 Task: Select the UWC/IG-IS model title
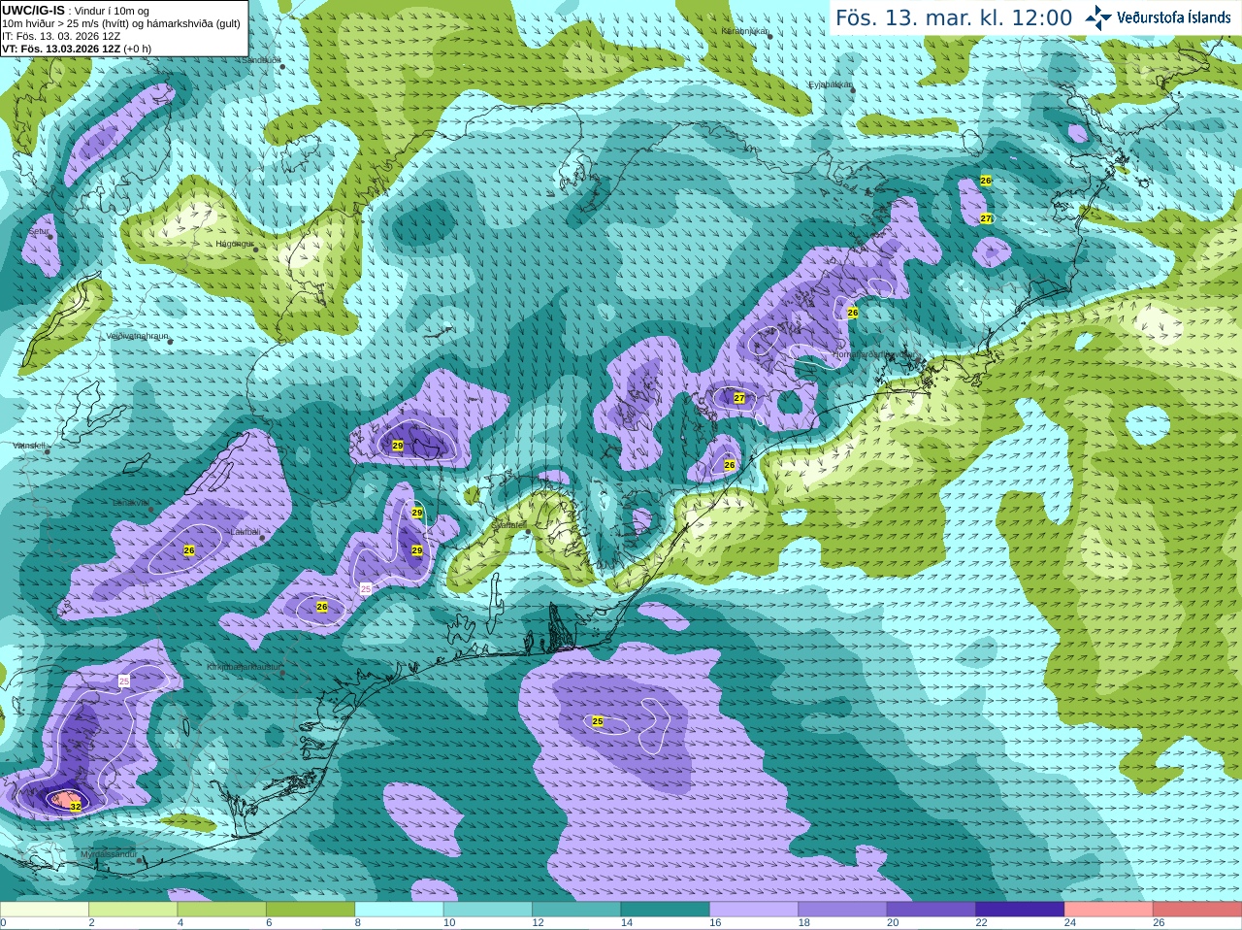(33, 10)
